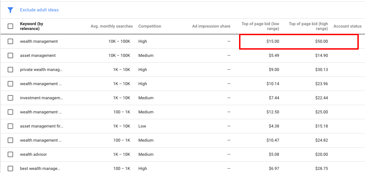Sort by Avg. monthly searches column
The width and height of the screenshot is (365, 173).
tap(111, 26)
